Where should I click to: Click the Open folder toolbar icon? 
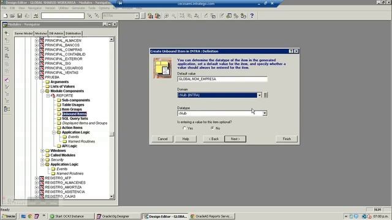[12, 16]
